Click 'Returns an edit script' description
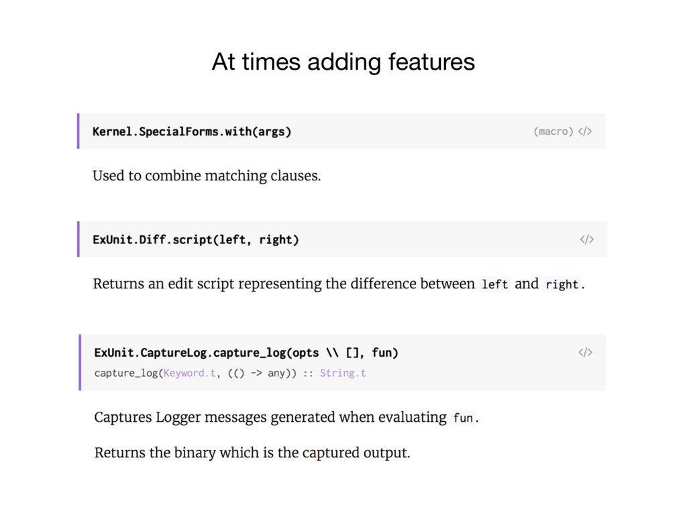Screen dimensions: 687x515 pyautogui.click(x=339, y=284)
